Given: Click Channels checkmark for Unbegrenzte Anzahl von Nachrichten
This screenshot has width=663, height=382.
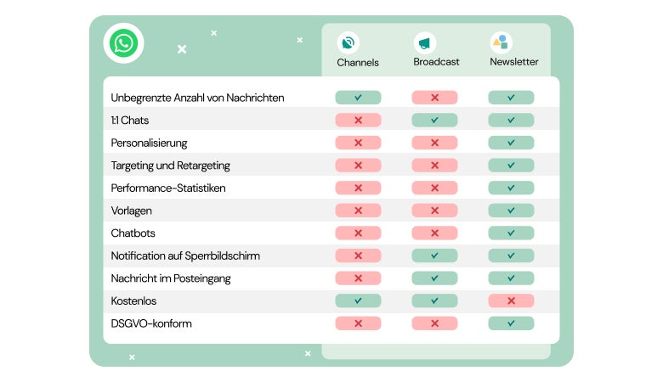Looking at the screenshot, I should point(358,98).
